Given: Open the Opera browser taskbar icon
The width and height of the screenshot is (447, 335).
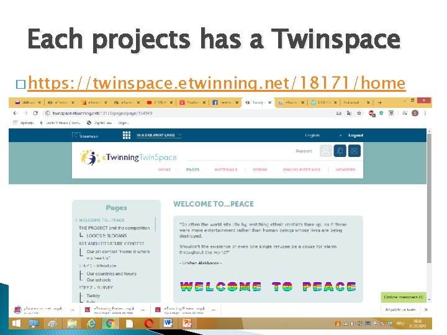Looking at the screenshot, I should [149, 323].
